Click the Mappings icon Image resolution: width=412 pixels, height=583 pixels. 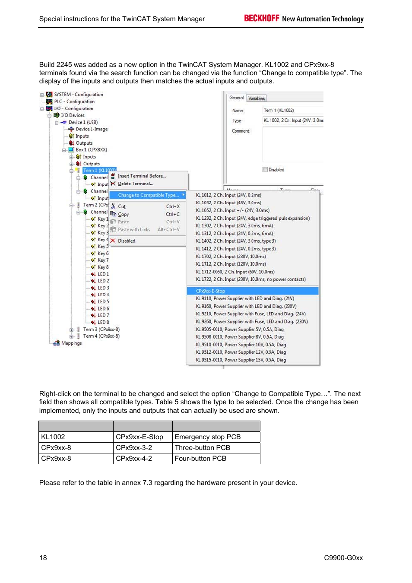[x=57, y=343]
